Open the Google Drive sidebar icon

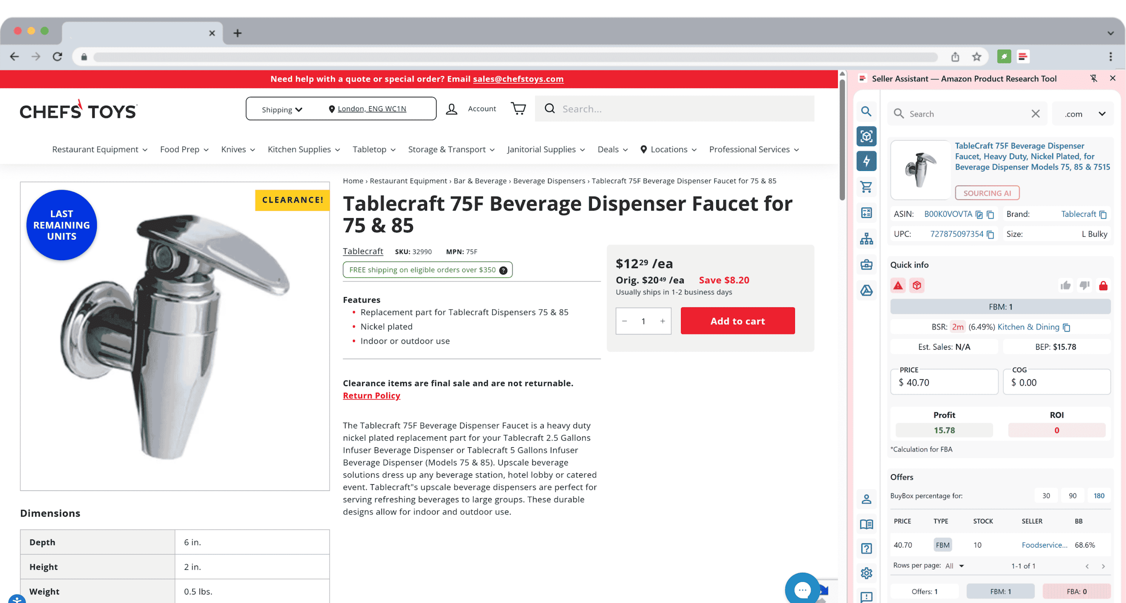tap(866, 290)
